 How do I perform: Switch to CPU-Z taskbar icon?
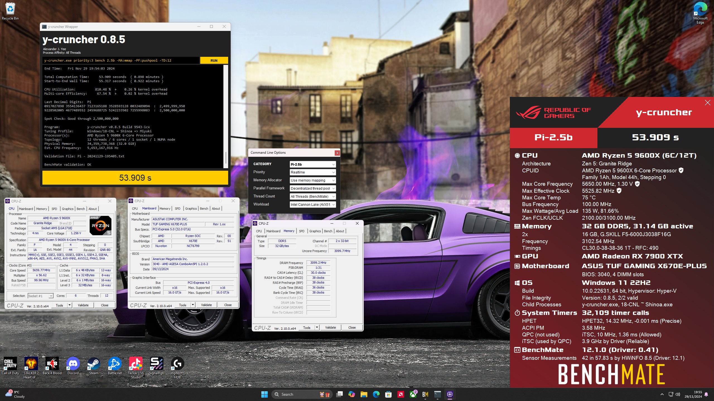click(450, 394)
